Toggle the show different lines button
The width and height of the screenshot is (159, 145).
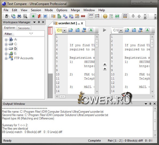click(x=39, y=16)
